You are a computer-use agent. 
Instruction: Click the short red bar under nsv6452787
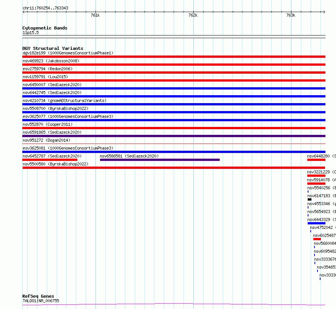pos(50,160)
